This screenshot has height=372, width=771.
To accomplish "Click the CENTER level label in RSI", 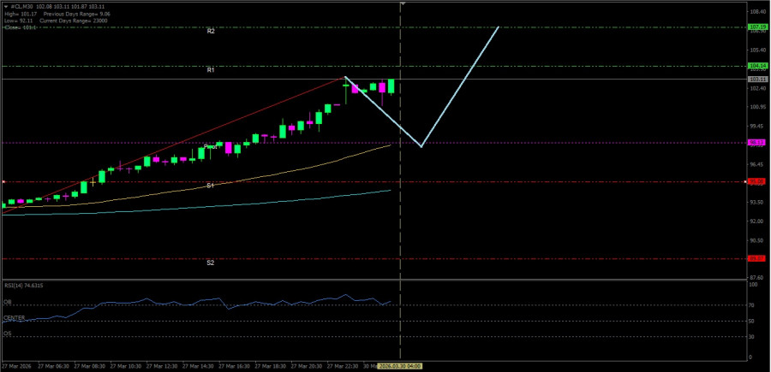I will click(14, 318).
